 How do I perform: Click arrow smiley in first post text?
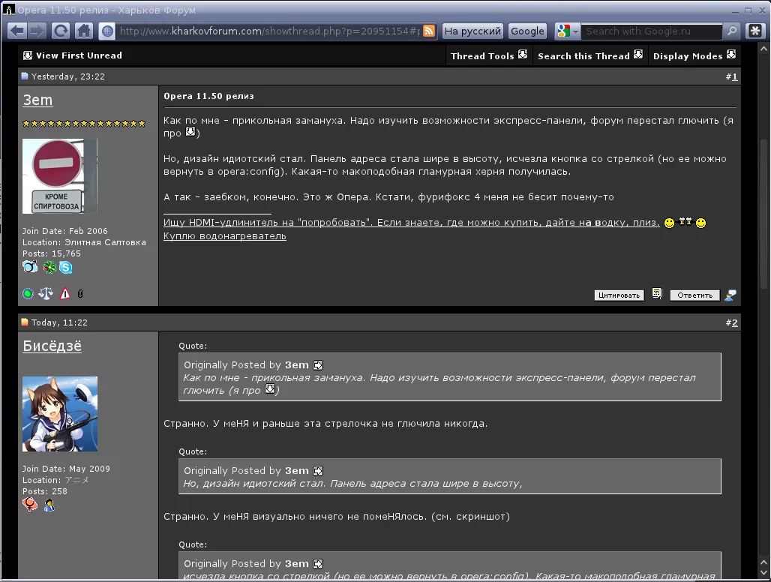point(190,131)
